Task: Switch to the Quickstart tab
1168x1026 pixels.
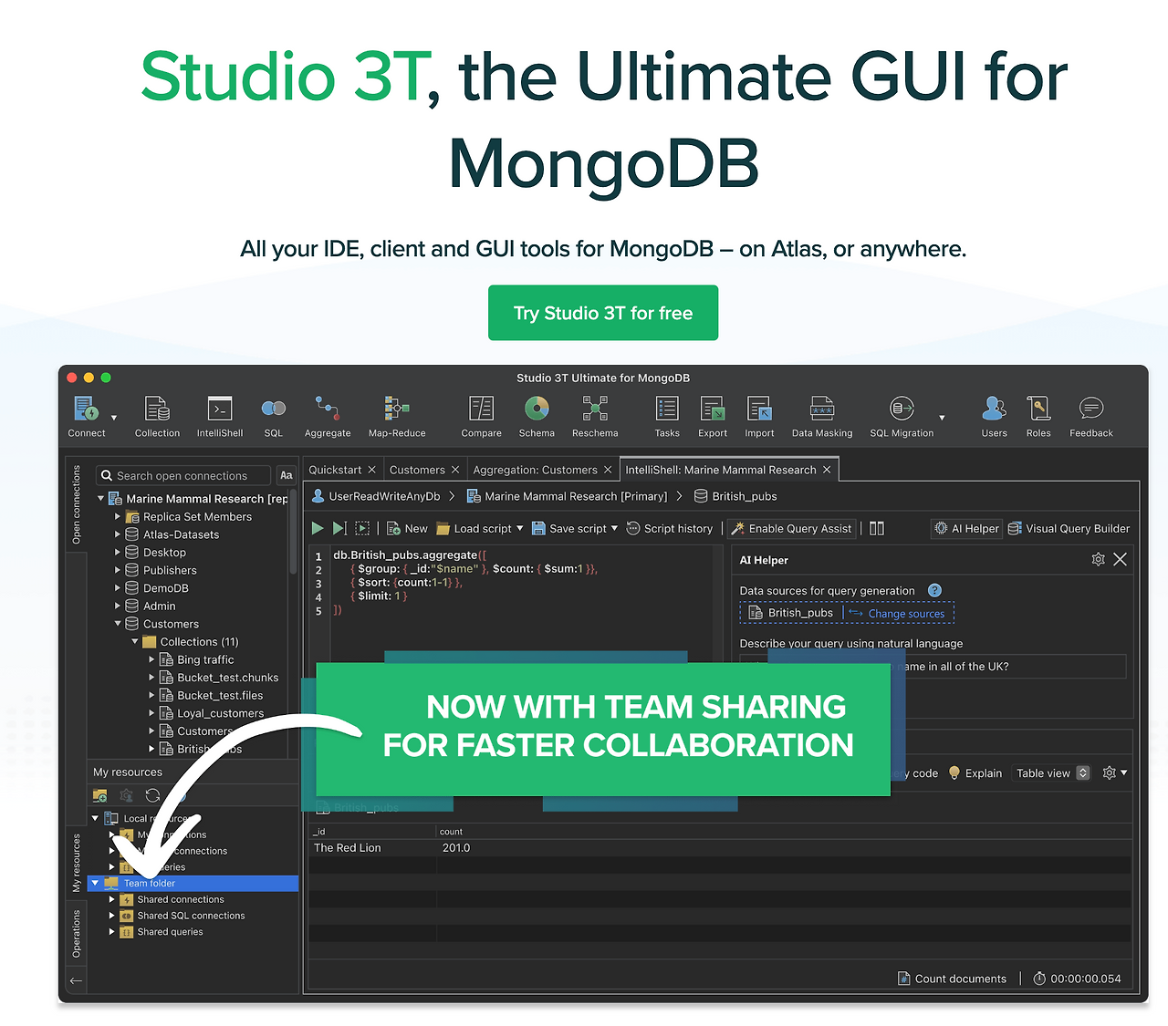Action: pyautogui.click(x=336, y=469)
